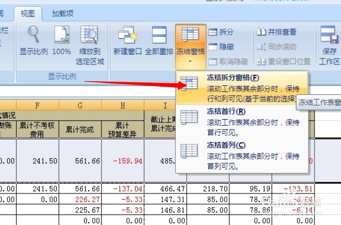Click cell with value 226.27
The height and width of the screenshot is (225, 341).
(x=80, y=199)
